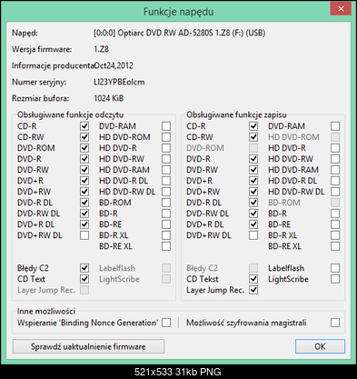Screen dimensions: 357x379
Task: Toggle Labelflash checkbox in write functions
Action: (x=335, y=268)
